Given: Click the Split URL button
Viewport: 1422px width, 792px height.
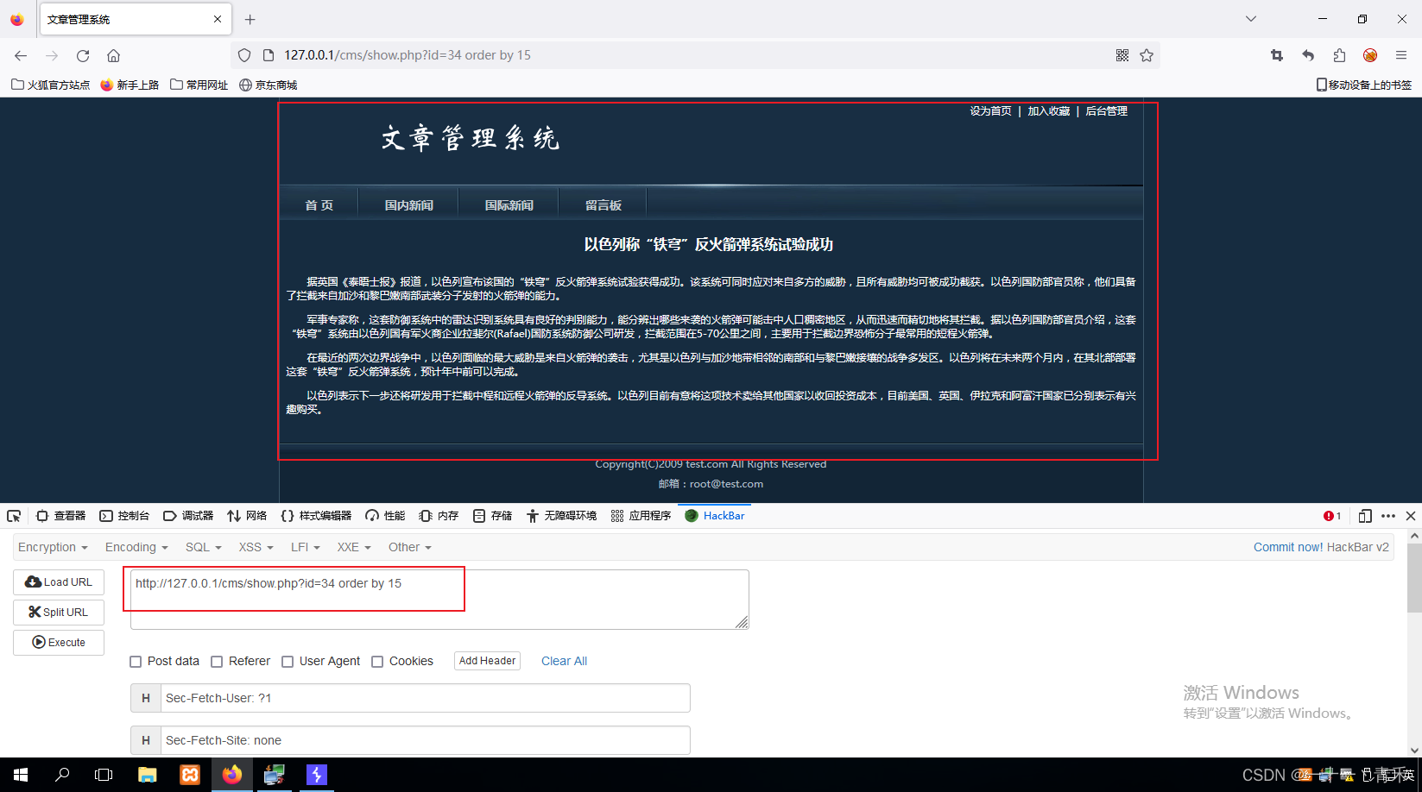Looking at the screenshot, I should (59, 613).
